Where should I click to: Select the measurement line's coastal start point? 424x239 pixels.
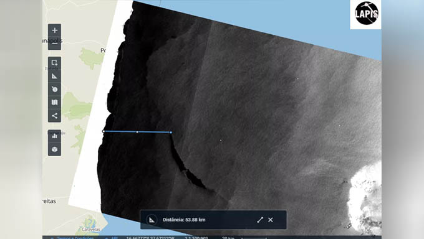pyautogui.click(x=104, y=131)
